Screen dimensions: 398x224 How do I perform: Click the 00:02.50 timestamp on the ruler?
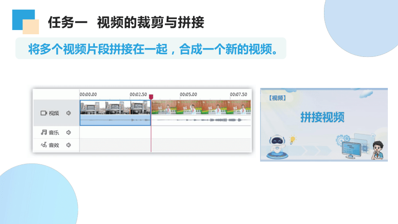pos(138,94)
